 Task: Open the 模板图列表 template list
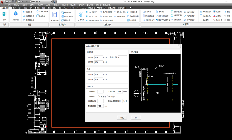[55, 16]
